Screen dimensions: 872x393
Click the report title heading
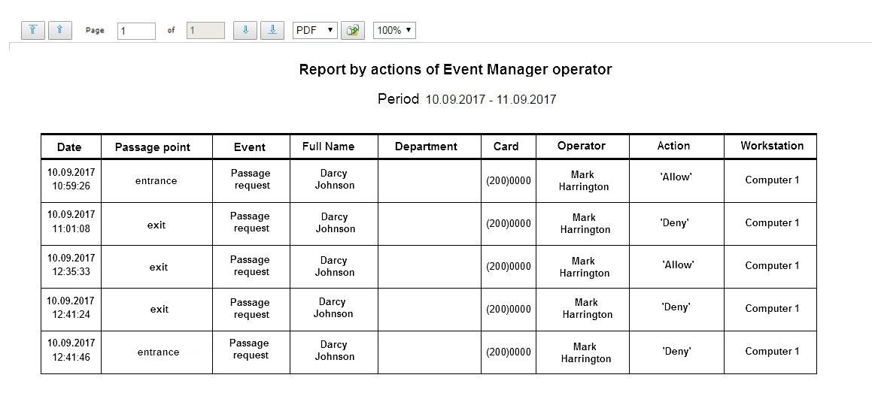[x=455, y=70]
